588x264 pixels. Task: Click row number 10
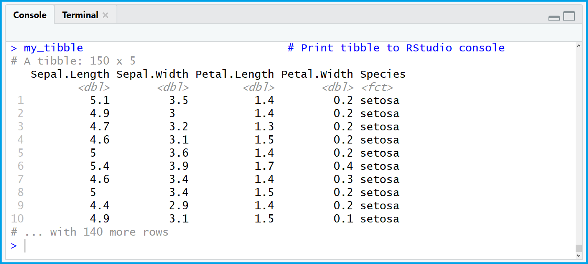click(x=17, y=219)
